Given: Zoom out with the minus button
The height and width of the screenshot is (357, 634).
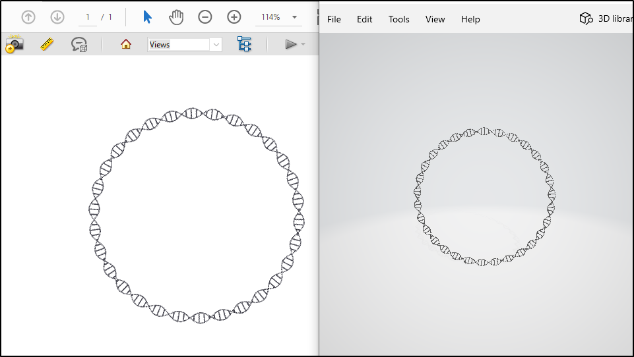Looking at the screenshot, I should [205, 17].
